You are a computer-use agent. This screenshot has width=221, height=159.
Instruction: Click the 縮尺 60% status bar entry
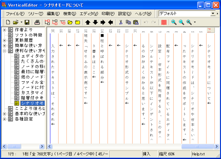click(167, 154)
